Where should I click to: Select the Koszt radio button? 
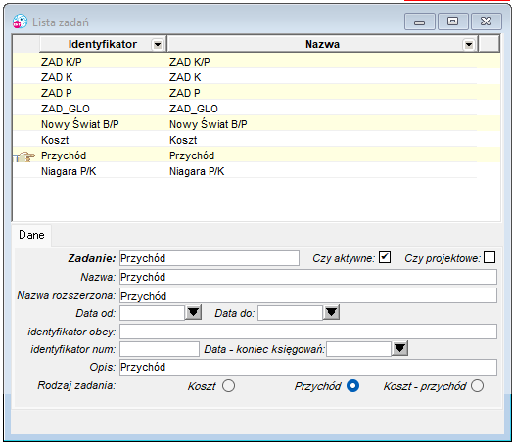tap(228, 386)
